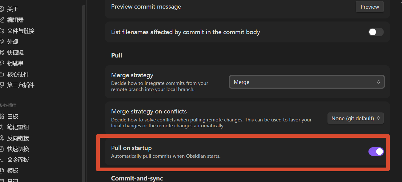Click the 快捷键 hotkeys icon

[2, 53]
